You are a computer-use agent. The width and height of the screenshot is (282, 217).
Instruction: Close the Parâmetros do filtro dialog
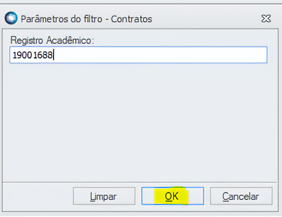point(266,19)
